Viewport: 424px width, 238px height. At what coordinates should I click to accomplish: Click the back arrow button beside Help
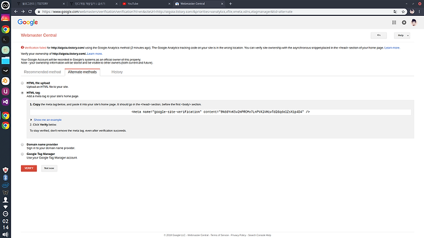pyautogui.click(x=379, y=35)
